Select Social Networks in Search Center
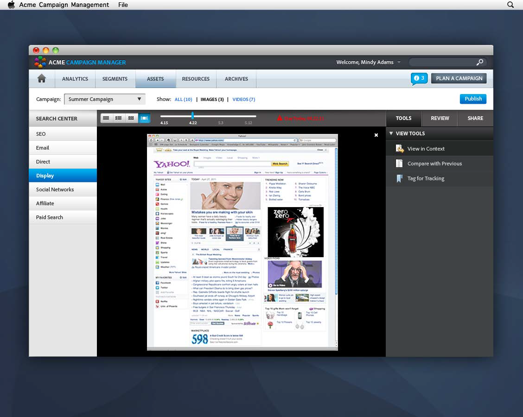The image size is (523, 417). point(63,190)
